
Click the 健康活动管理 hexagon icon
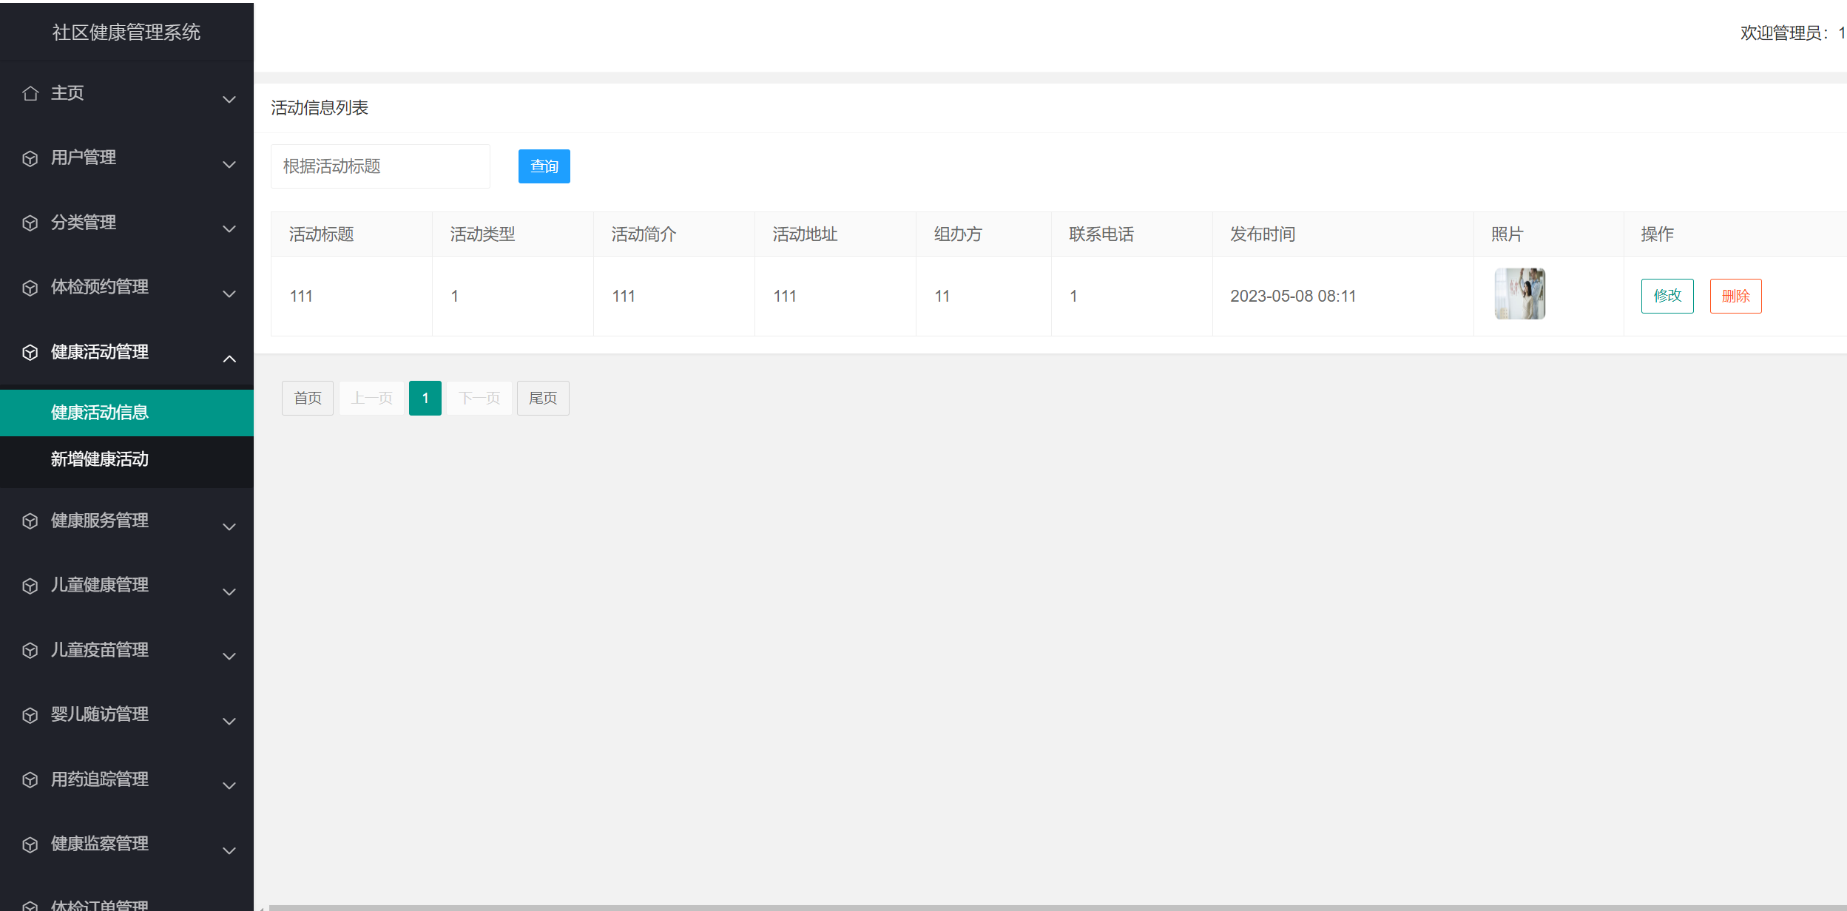coord(30,352)
